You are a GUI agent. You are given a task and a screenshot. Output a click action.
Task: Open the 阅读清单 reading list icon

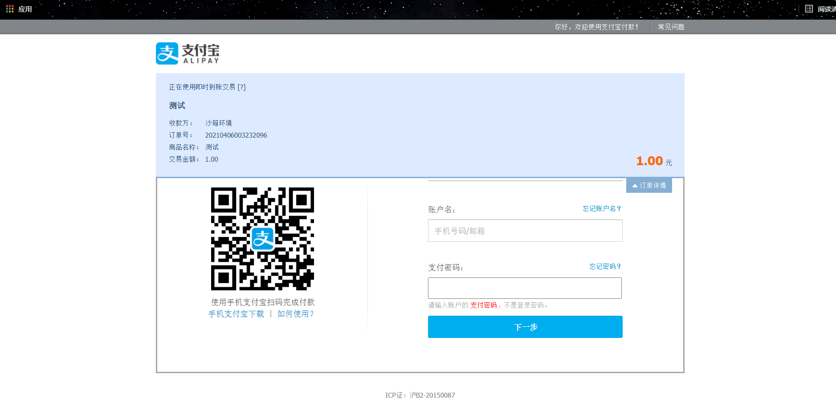pyautogui.click(x=809, y=8)
